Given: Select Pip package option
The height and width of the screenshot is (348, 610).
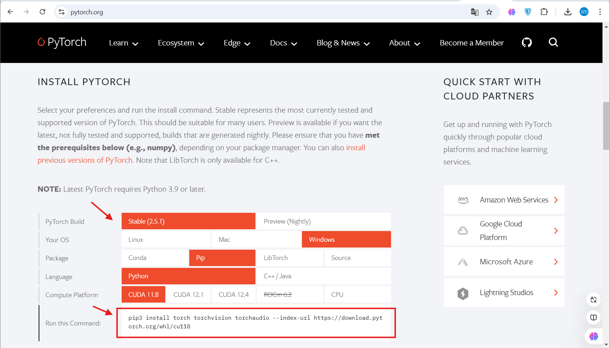Looking at the screenshot, I should coord(222,258).
